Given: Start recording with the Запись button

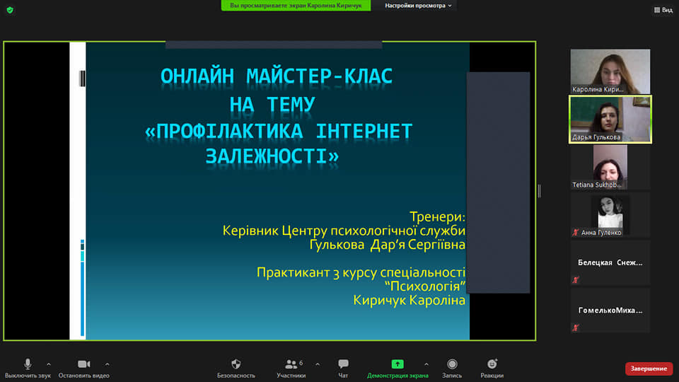Looking at the screenshot, I should tap(451, 364).
